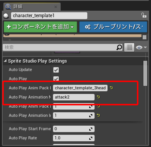Toggle the Auto Update checkbox
Viewport: 151px width, 147px height.
(56, 70)
